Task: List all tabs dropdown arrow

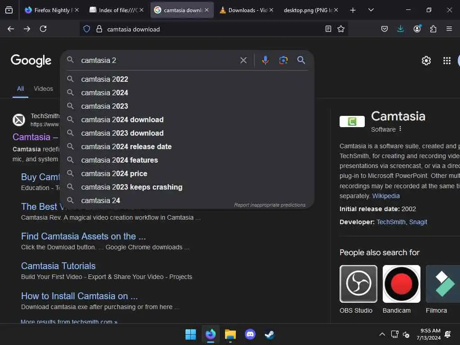Action: [371, 10]
